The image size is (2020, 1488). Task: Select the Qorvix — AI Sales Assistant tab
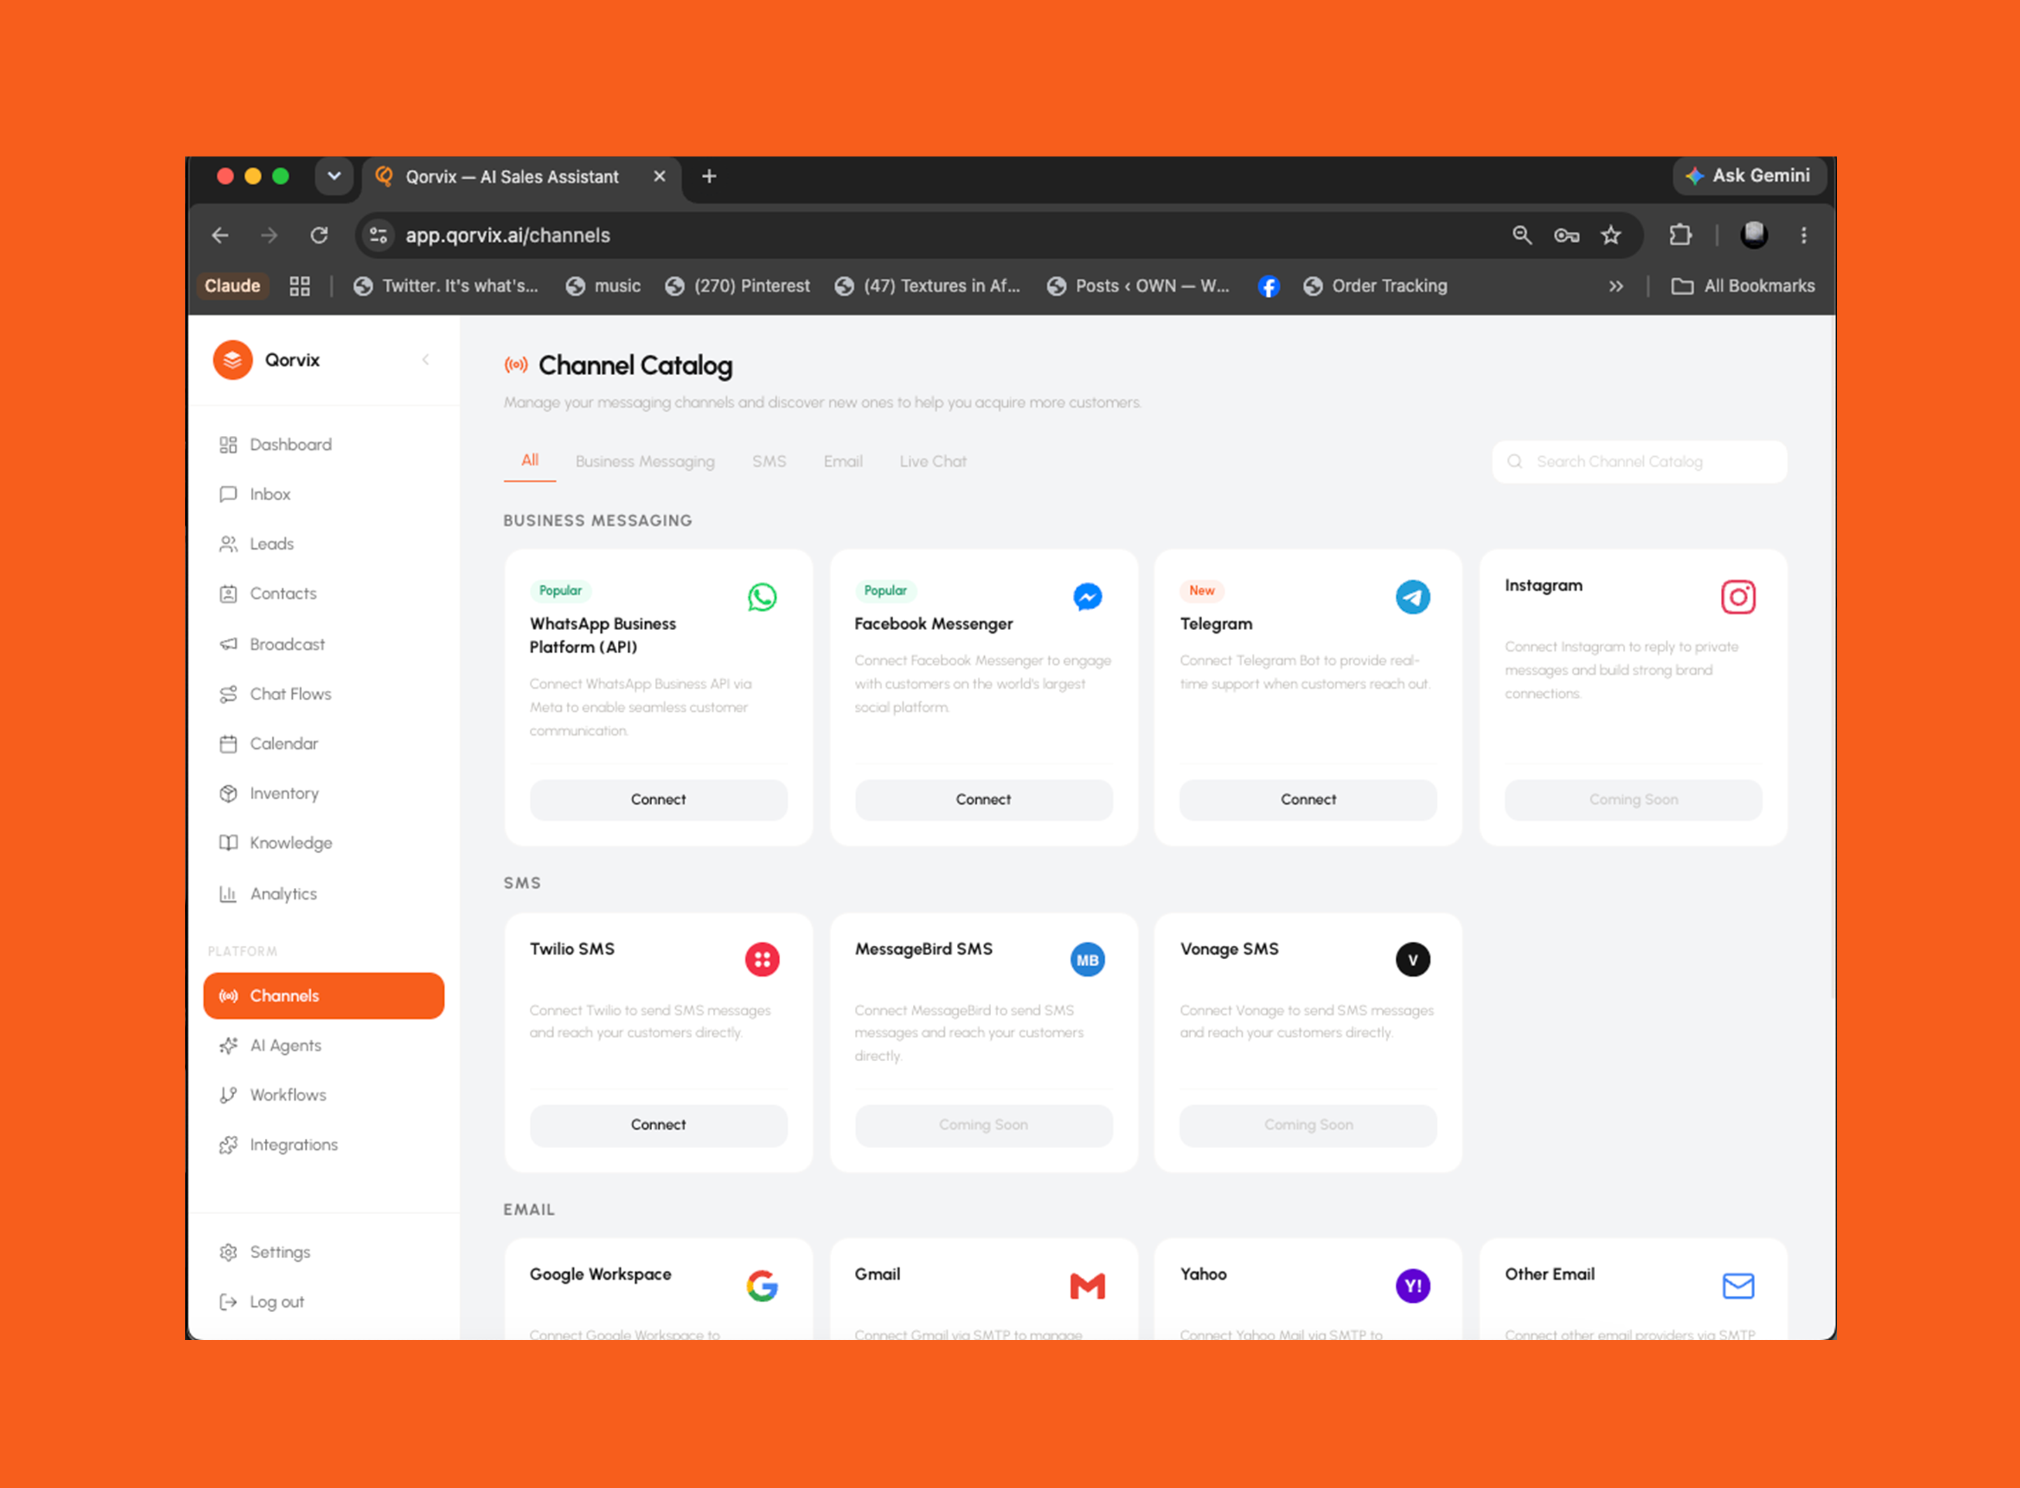[521, 177]
